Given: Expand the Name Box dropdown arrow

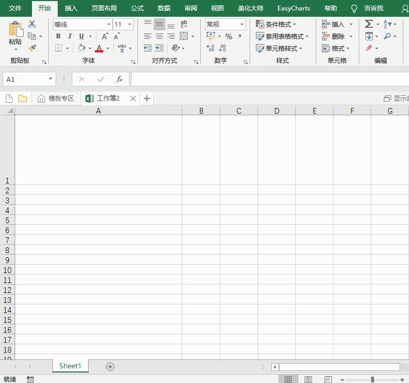Looking at the screenshot, I should pos(51,79).
